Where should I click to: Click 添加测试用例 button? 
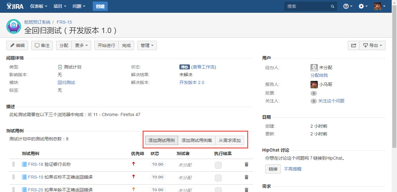coord(162,140)
